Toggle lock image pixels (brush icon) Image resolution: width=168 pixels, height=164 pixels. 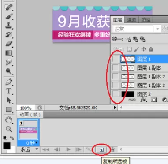tap(137, 49)
